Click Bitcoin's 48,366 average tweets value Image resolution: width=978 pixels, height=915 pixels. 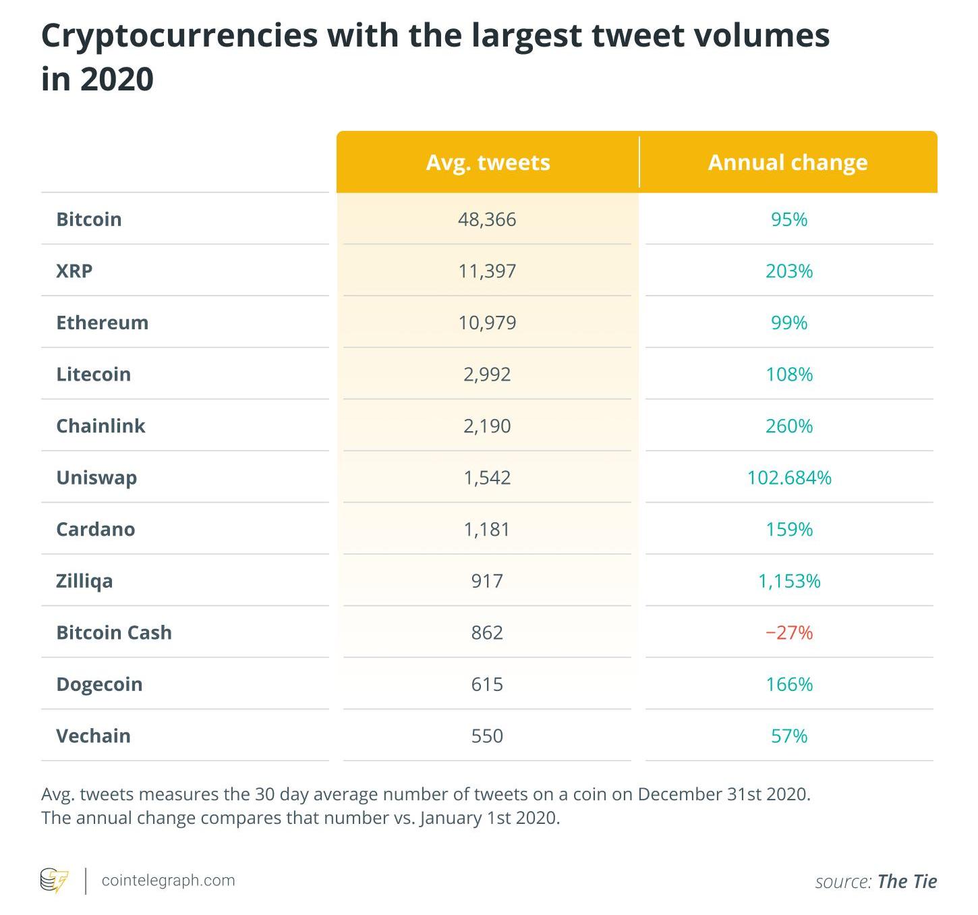click(x=487, y=219)
